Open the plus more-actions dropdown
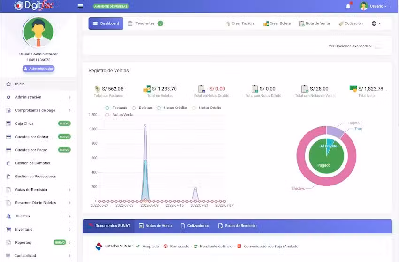Viewport: 399px width, 262px height. [x=376, y=23]
